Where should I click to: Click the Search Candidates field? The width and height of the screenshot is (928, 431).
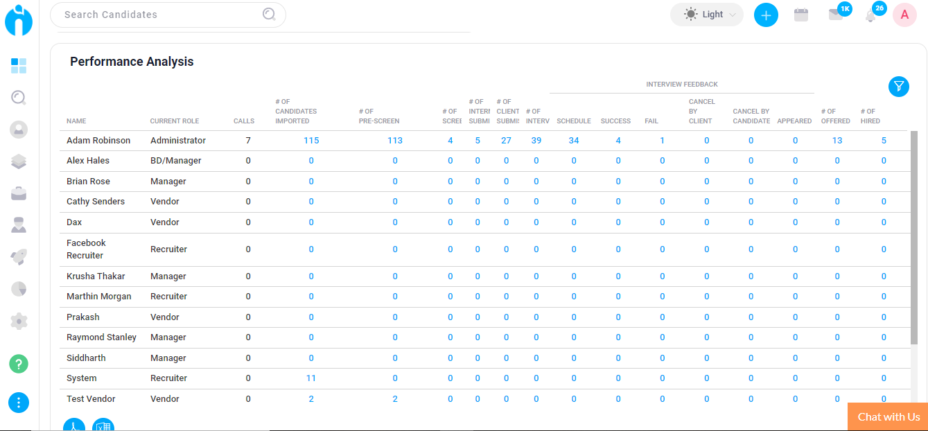tap(168, 15)
